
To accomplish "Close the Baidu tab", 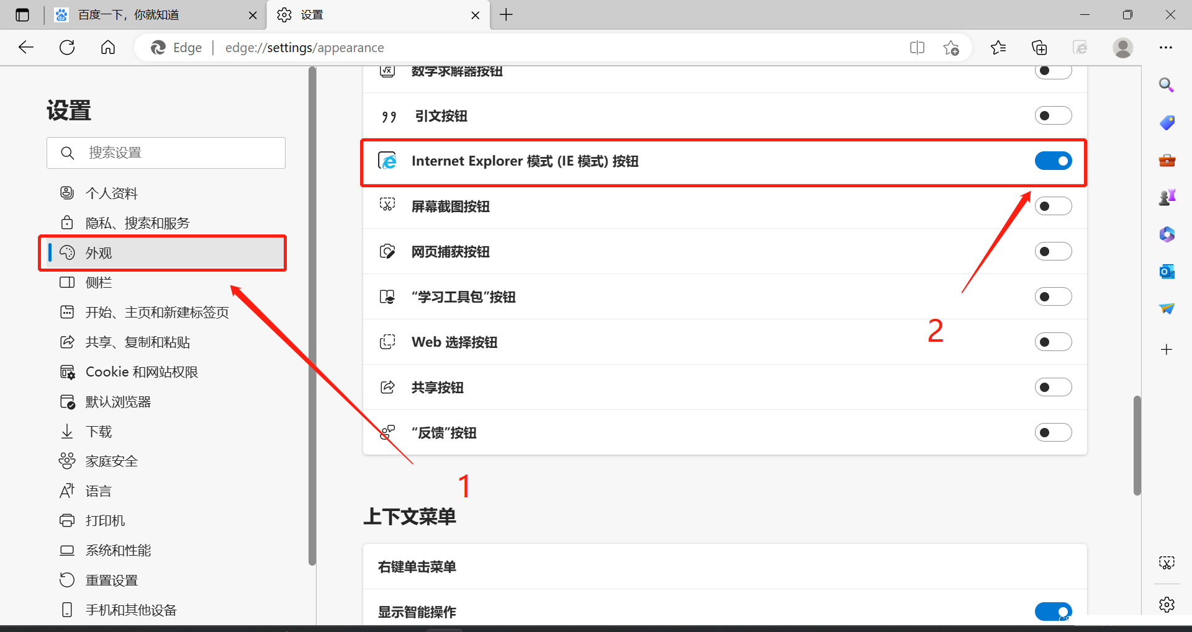I will pos(253,16).
